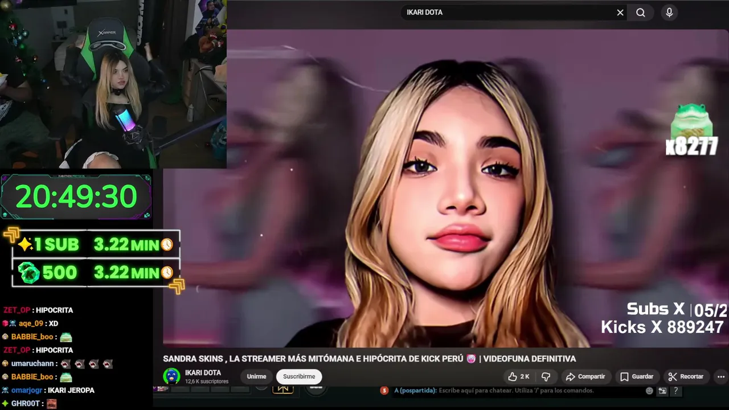
Task: Clear the IKARI DOTA search text
Action: pyautogui.click(x=620, y=13)
